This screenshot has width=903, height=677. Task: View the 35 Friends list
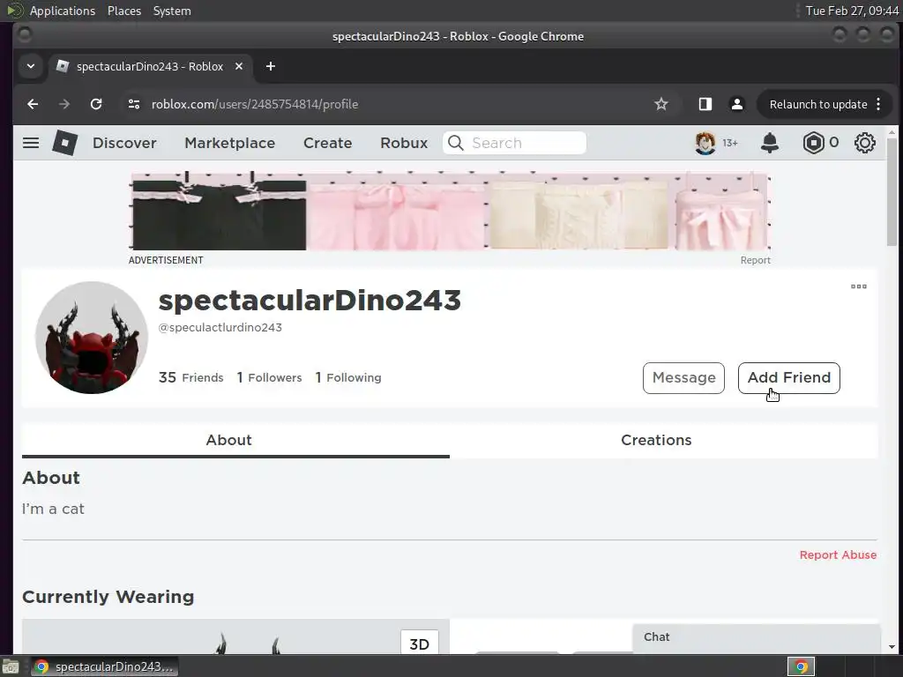tap(191, 377)
